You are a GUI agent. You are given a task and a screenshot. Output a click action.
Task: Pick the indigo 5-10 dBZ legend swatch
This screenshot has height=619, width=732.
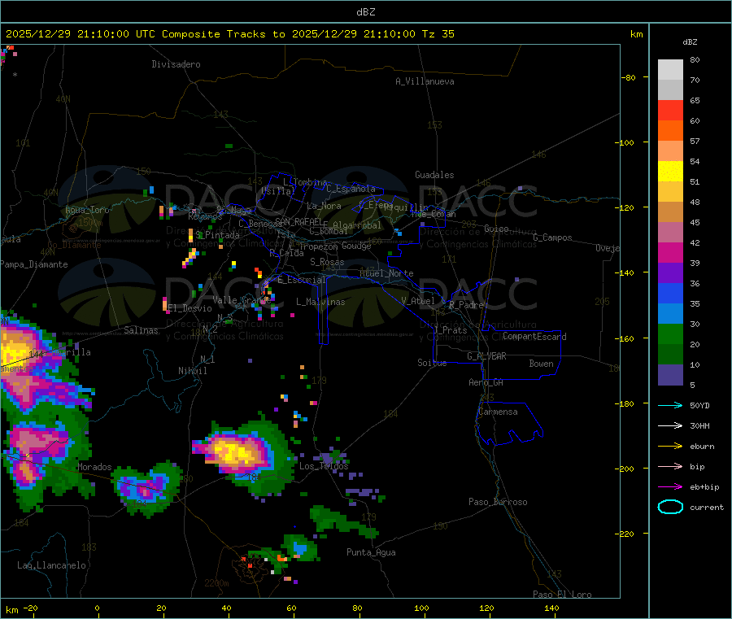(x=670, y=375)
